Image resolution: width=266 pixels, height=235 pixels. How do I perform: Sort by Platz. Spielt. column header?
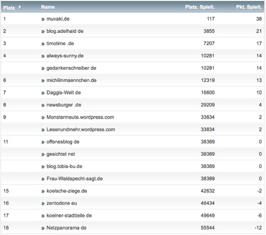[x=200, y=7]
